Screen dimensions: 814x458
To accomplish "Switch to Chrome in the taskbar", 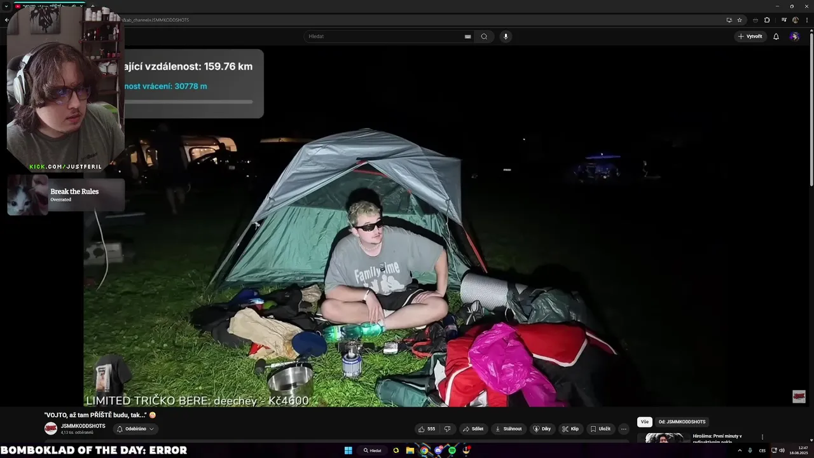I will coord(424,450).
